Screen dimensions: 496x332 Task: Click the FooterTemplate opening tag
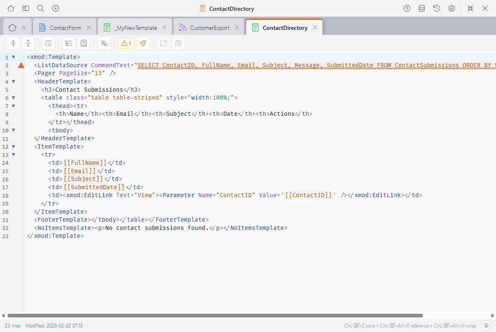click(63, 220)
